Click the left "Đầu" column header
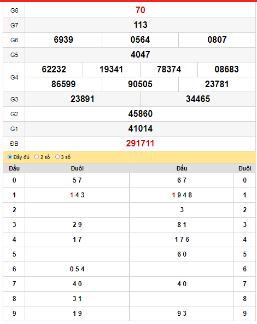Screen dimensions: 257x324 pos(14,168)
